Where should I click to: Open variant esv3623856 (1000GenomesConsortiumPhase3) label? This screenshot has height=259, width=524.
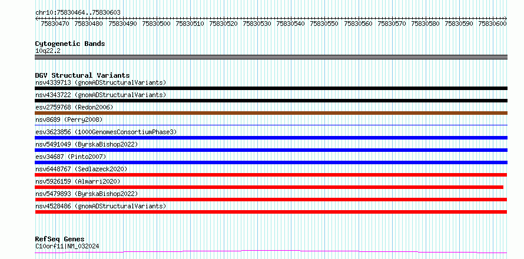[x=106, y=132]
